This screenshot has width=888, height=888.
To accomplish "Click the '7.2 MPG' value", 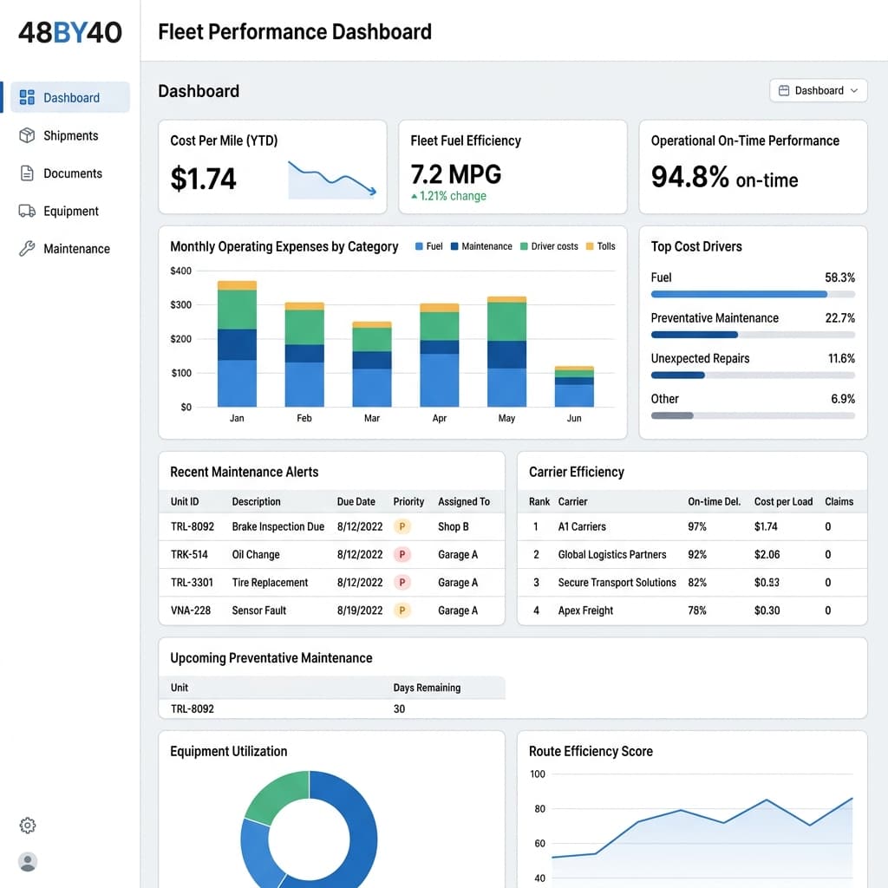I will click(456, 173).
